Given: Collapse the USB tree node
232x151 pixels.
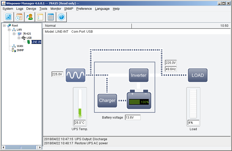Looking at the screenshot, I should [19, 38].
